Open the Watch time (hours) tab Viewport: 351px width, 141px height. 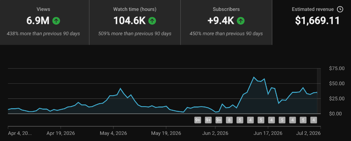point(135,22)
